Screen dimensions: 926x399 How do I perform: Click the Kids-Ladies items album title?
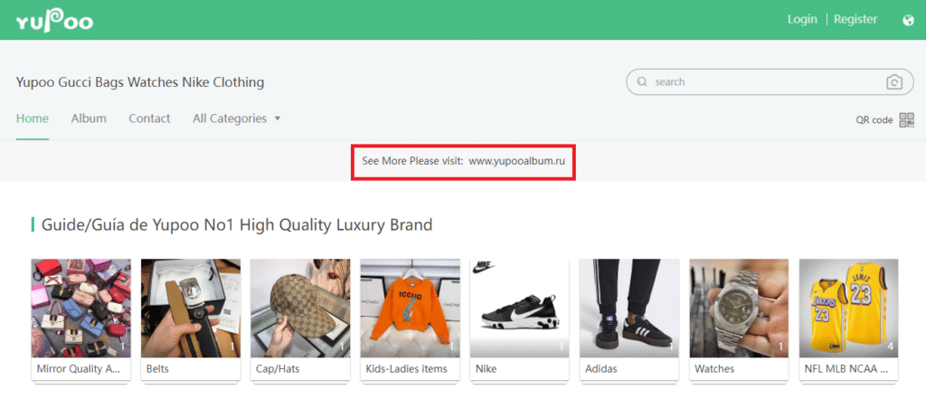coord(406,369)
